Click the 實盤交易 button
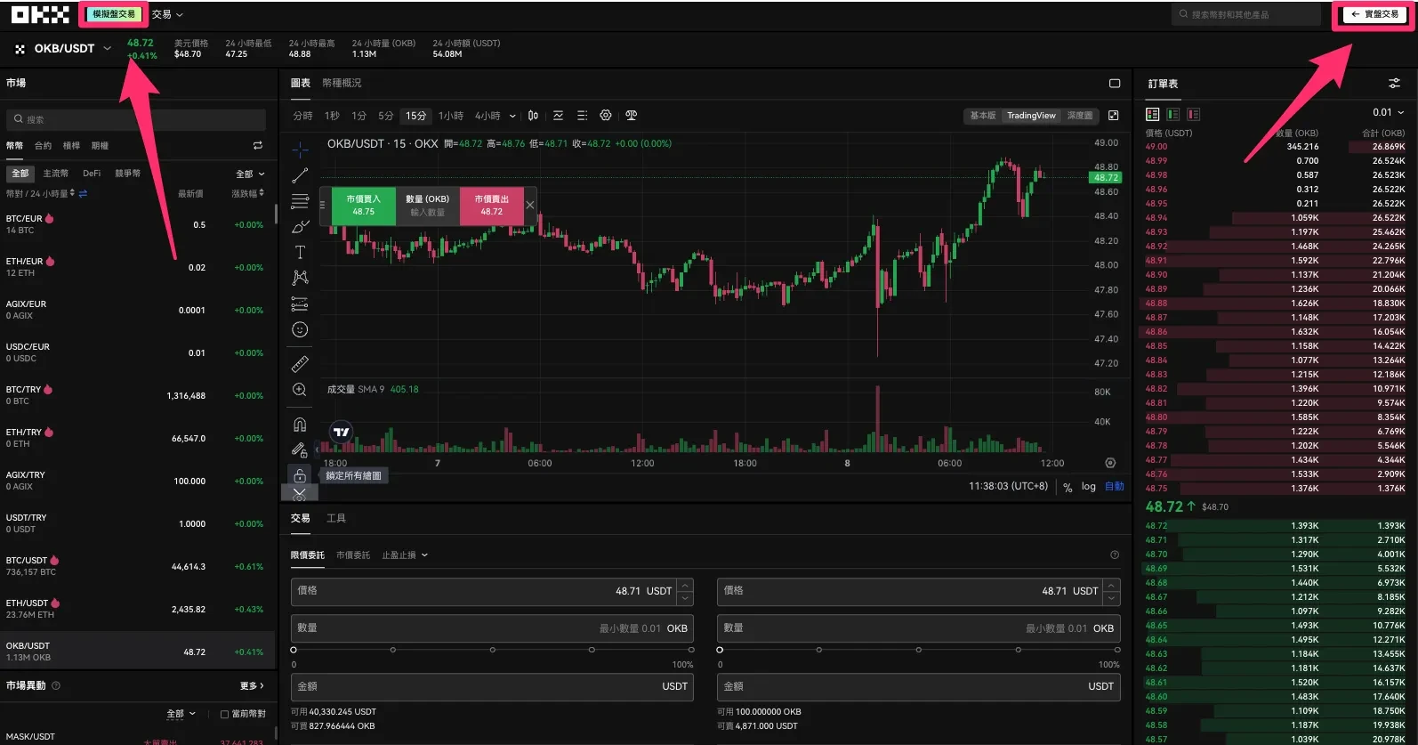Image resolution: width=1418 pixels, height=745 pixels. coord(1374,14)
